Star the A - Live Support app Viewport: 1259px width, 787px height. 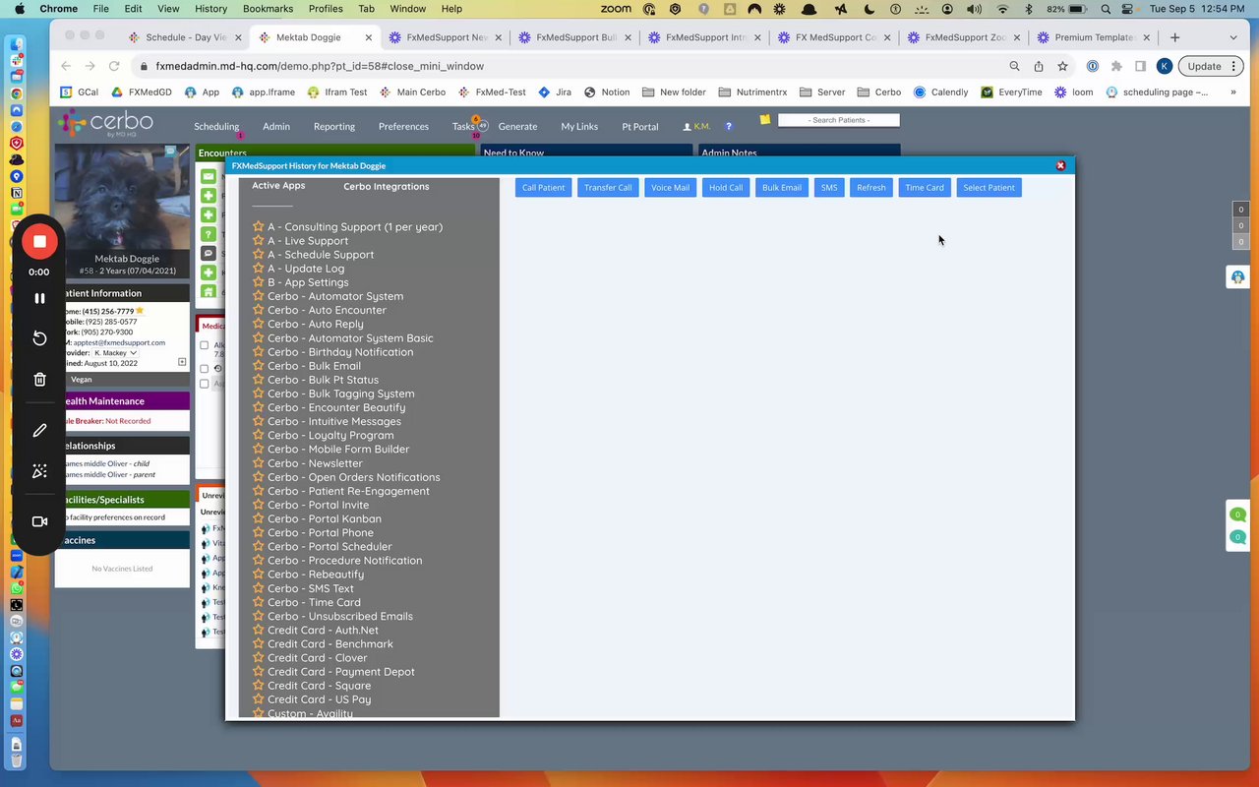pyautogui.click(x=258, y=240)
